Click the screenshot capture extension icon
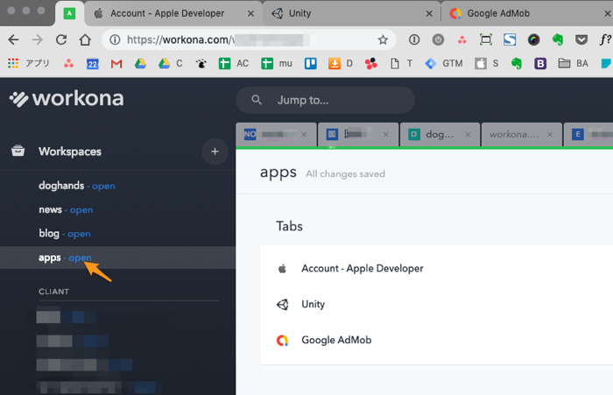613x395 pixels. pyautogui.click(x=486, y=39)
